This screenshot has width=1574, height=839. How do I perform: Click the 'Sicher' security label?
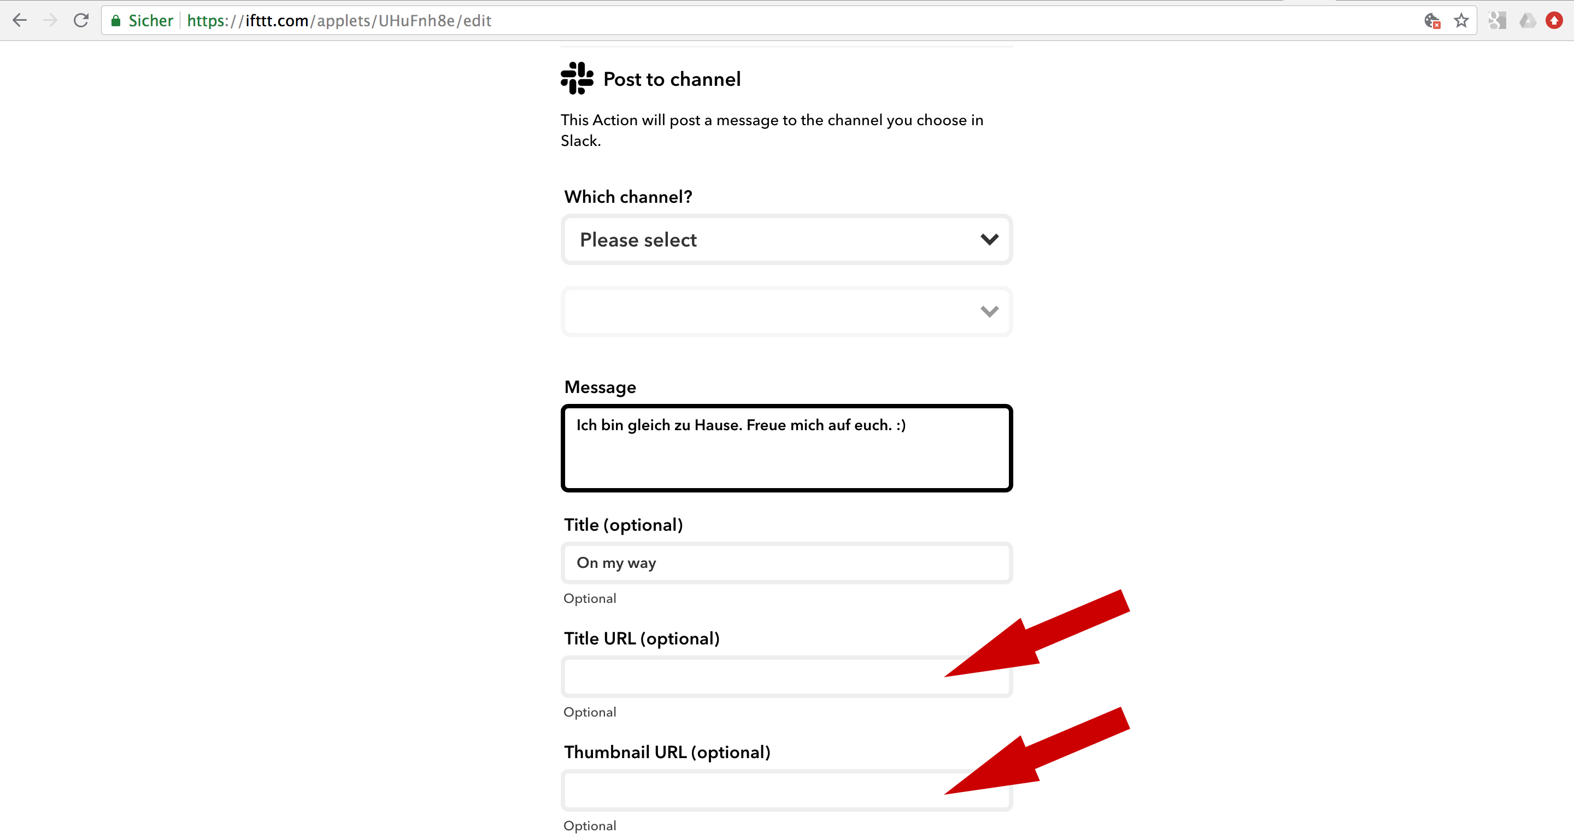pyautogui.click(x=150, y=21)
